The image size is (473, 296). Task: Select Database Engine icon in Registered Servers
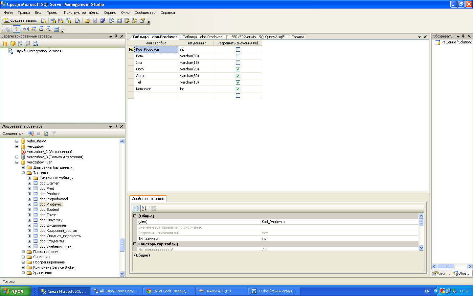[x=5, y=43]
